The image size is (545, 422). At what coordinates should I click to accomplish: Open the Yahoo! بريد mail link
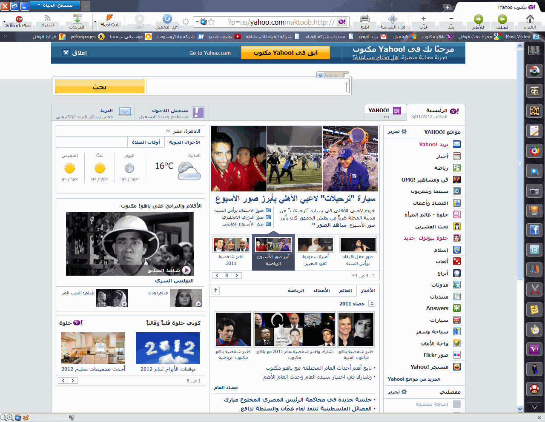[x=433, y=145]
